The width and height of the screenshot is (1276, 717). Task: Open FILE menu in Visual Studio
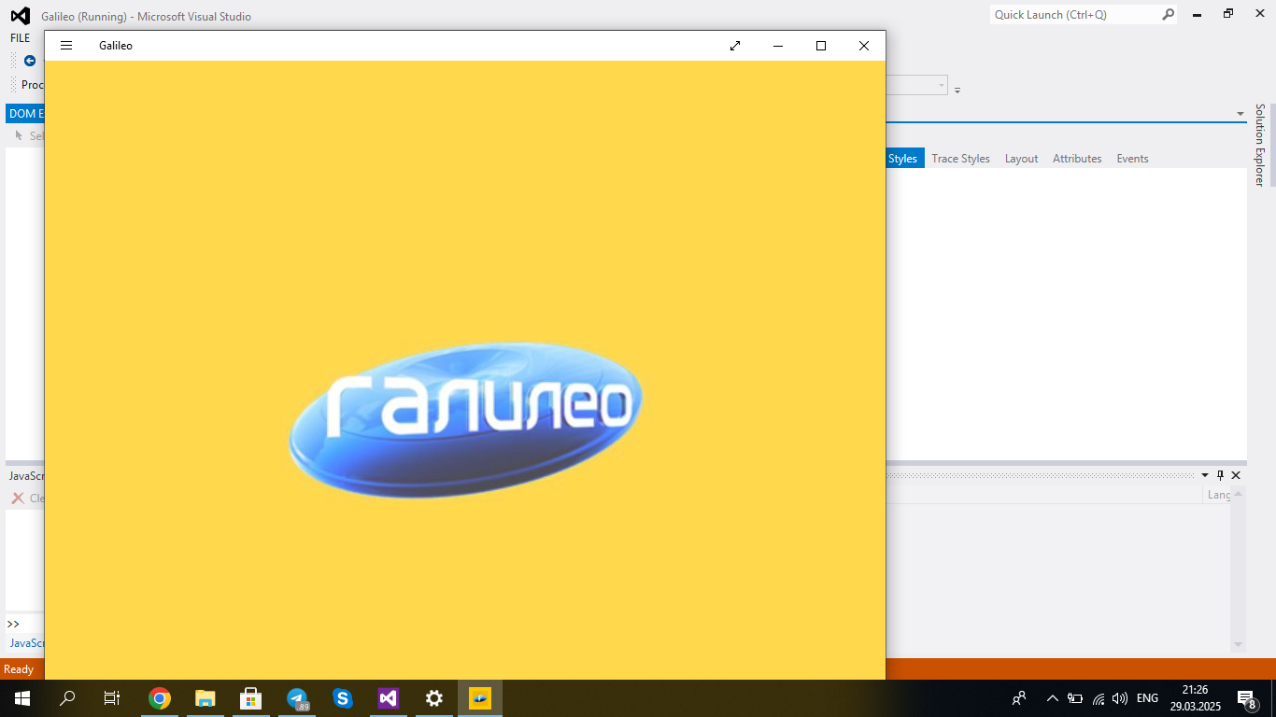pos(20,38)
